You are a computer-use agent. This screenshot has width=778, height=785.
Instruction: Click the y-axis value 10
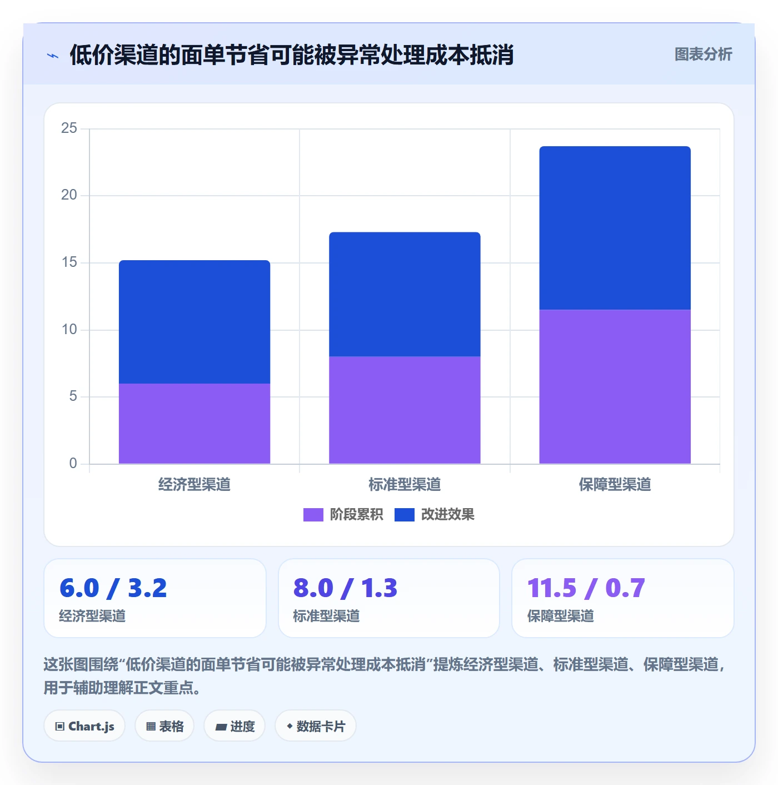click(69, 330)
